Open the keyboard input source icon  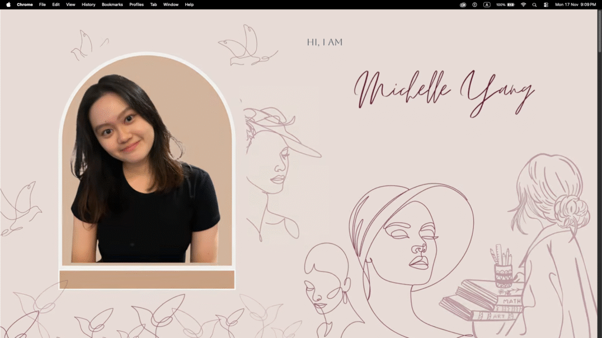[x=487, y=4]
